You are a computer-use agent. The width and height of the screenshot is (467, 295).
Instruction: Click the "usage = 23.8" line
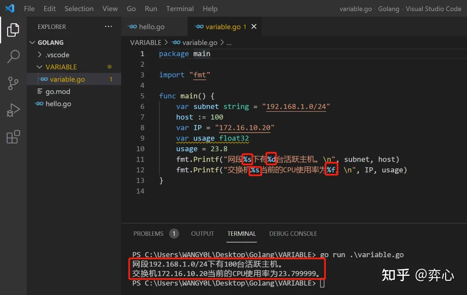point(202,149)
